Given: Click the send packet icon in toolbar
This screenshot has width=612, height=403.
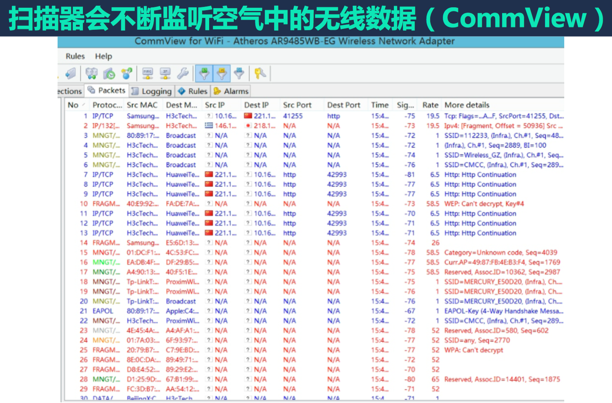Looking at the screenshot, I should [71, 73].
